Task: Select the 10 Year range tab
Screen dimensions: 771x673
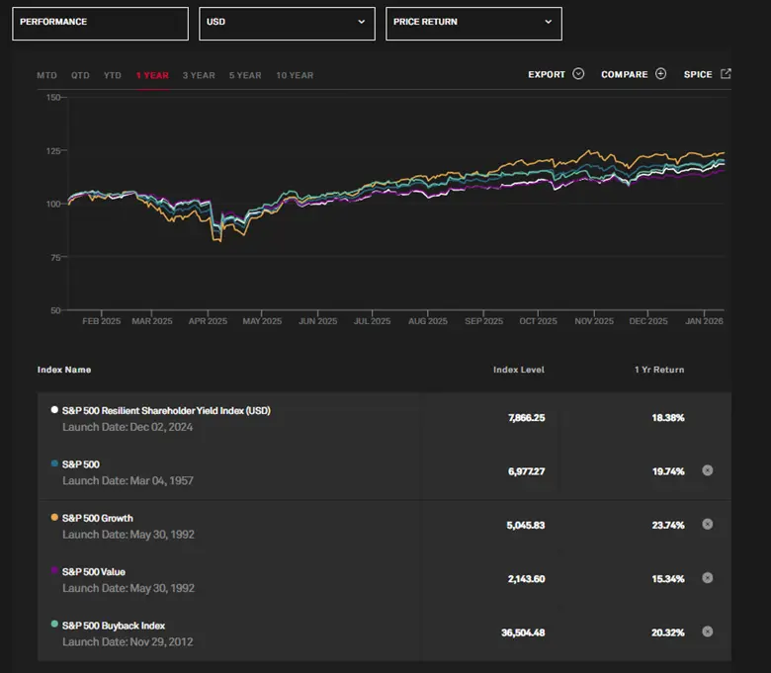Action: pyautogui.click(x=295, y=75)
